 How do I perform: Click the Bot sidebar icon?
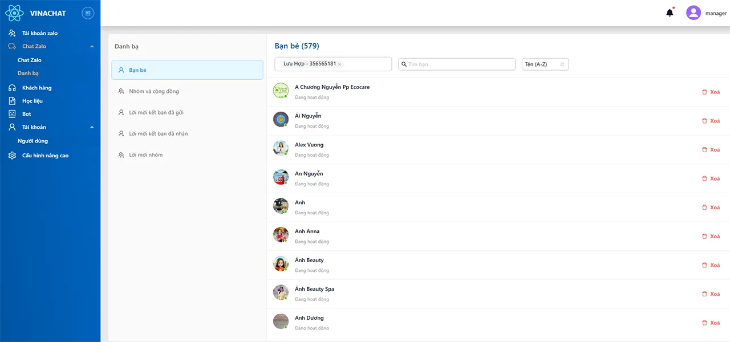point(12,114)
